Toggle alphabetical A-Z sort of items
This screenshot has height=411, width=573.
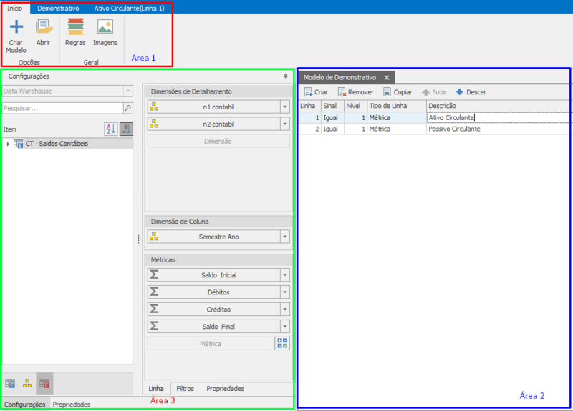(x=111, y=129)
